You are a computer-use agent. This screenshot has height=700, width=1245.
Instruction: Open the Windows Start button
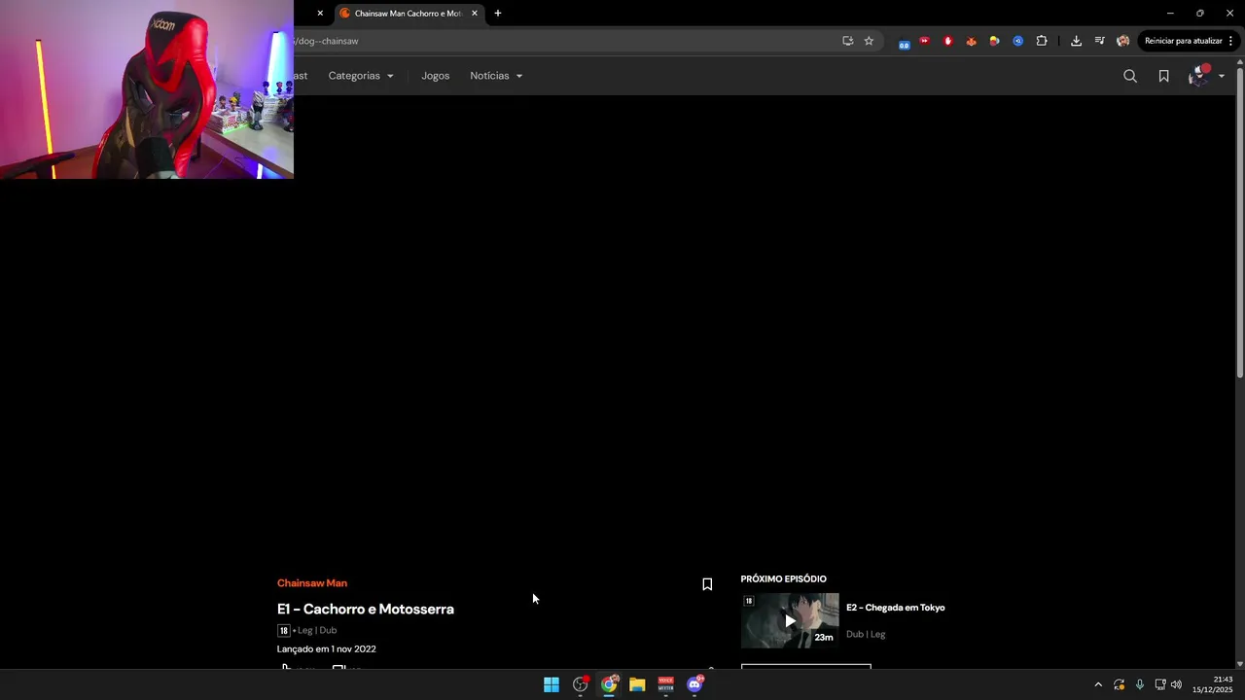[x=551, y=684]
